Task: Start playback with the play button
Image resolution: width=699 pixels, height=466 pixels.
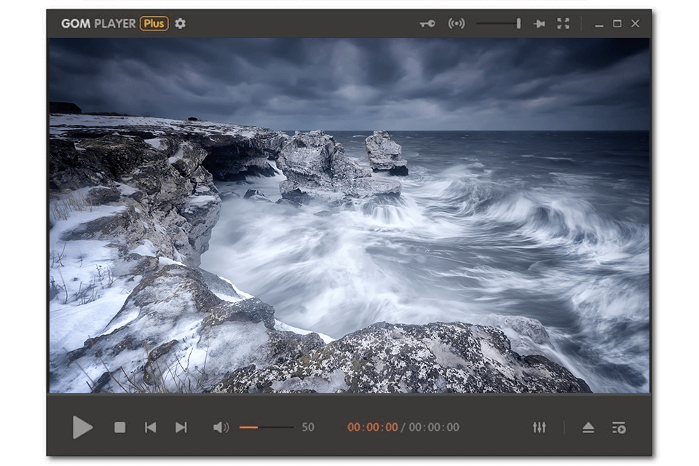Action: (x=82, y=427)
